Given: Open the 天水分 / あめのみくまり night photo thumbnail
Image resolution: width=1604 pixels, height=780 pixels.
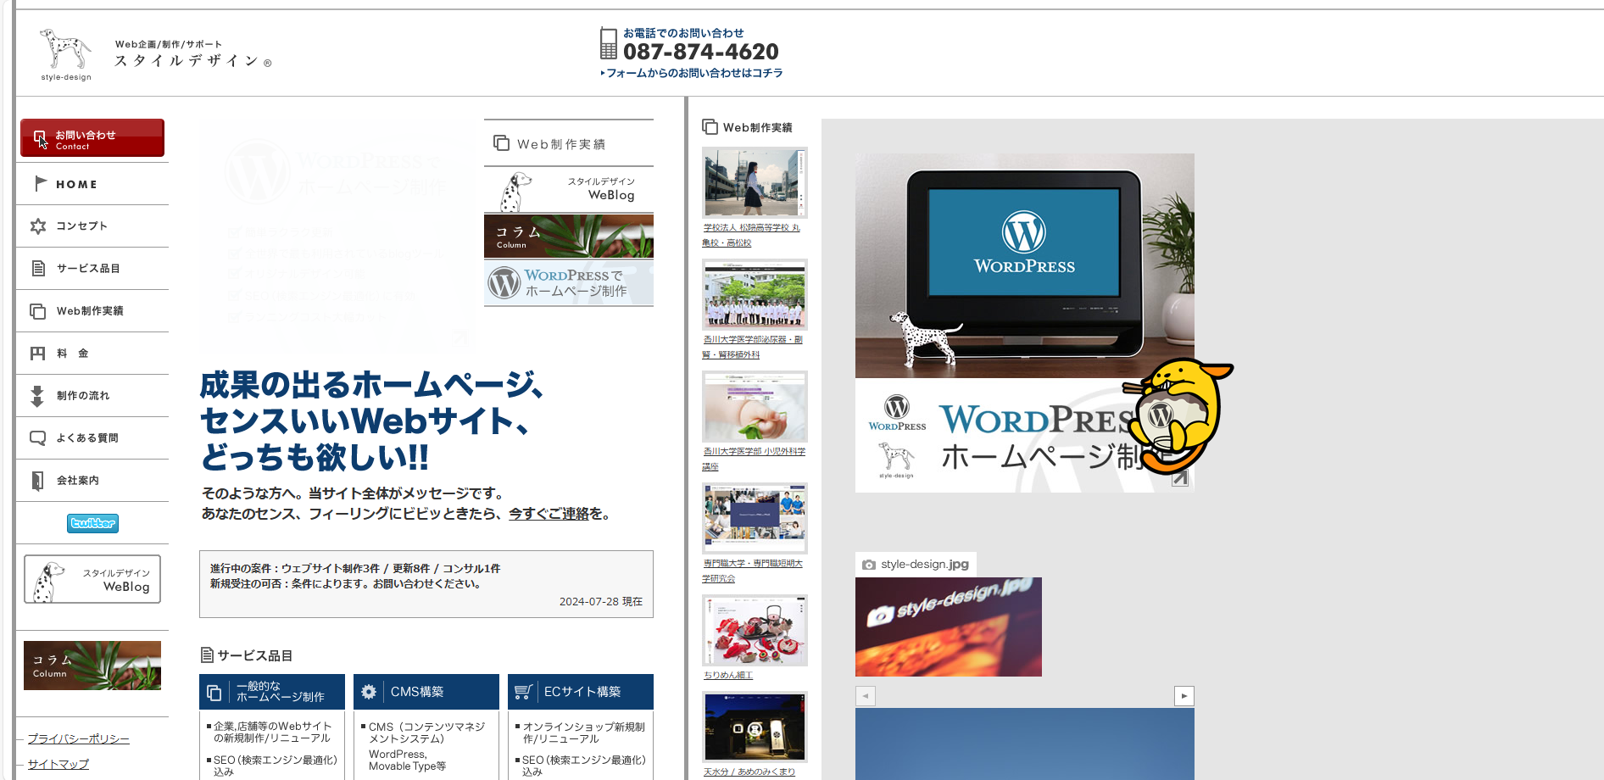Looking at the screenshot, I should point(755,727).
